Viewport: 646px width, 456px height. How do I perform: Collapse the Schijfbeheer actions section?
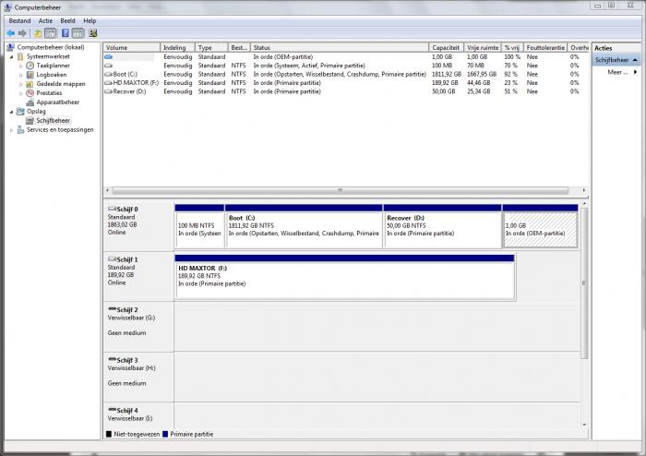635,60
